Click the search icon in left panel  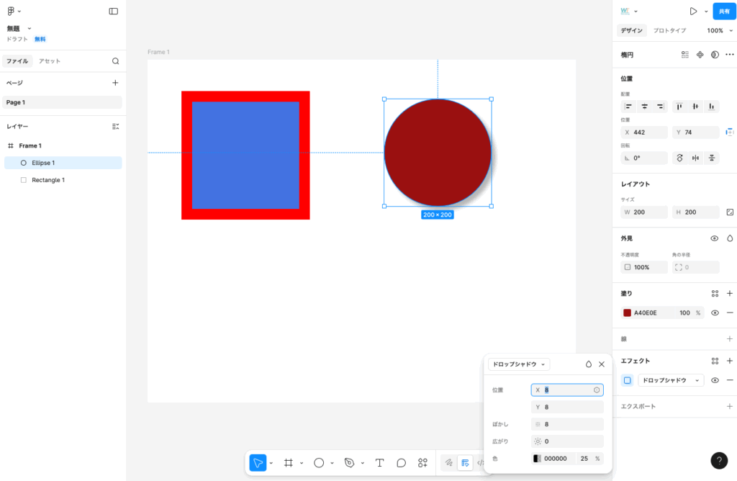pos(115,61)
